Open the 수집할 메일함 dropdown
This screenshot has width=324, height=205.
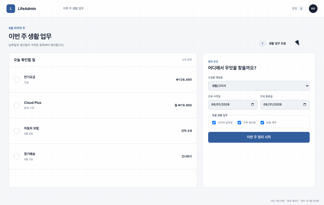point(259,86)
